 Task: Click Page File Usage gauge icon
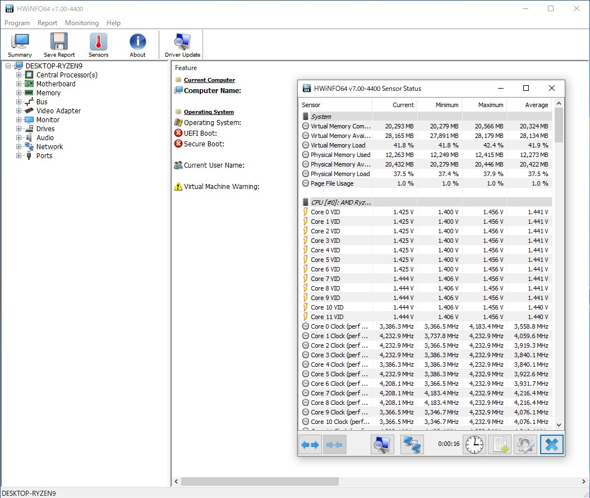pos(306,183)
